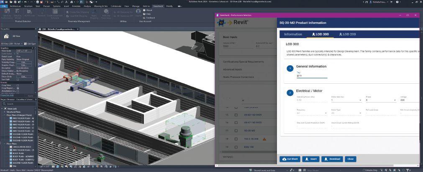Image resolution: width=423 pixels, height=172 pixels.
Task: Click the 3D View house icon in Properties
Action: (x=6, y=36)
